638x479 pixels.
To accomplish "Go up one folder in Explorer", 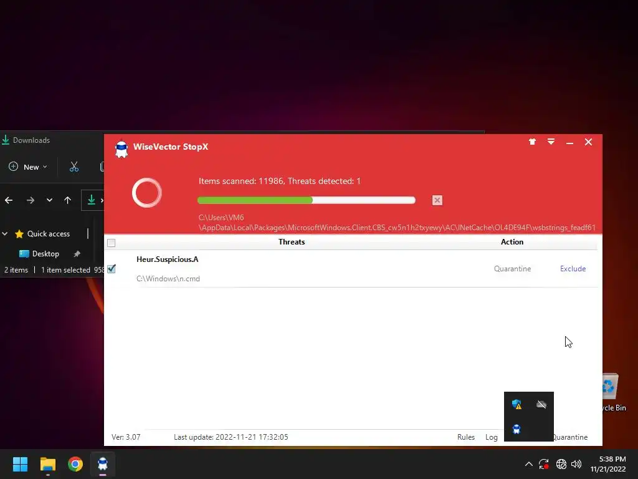I will (x=67, y=200).
